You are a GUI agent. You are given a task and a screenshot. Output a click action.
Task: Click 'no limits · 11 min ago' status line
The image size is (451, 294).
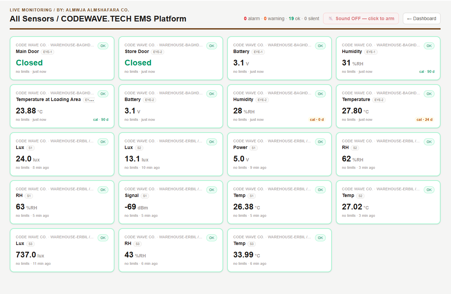pos(33,264)
